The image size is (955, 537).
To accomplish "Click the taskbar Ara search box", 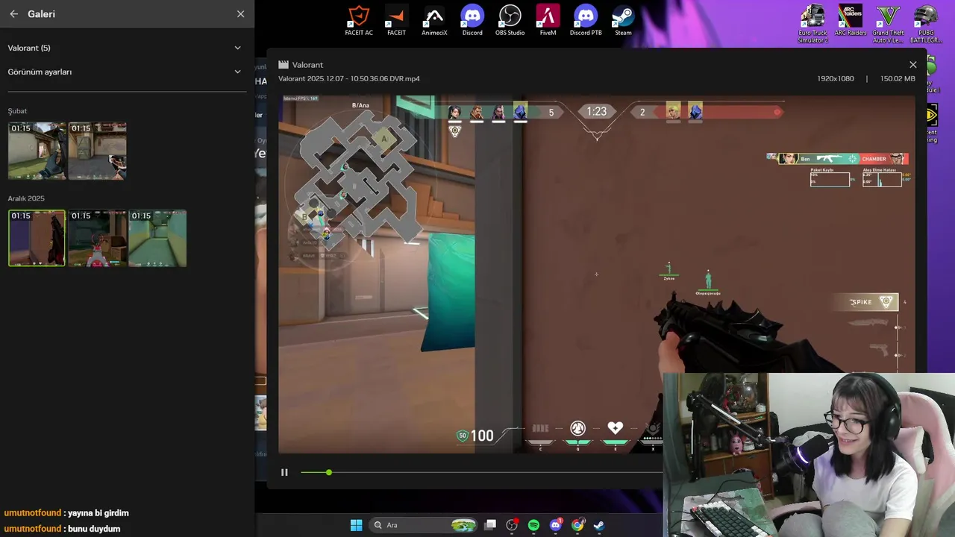I will 424,525.
